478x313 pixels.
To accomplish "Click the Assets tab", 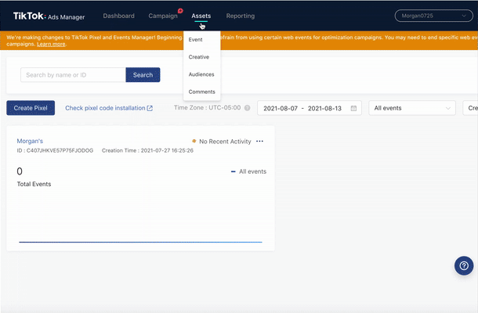I will tap(201, 16).
